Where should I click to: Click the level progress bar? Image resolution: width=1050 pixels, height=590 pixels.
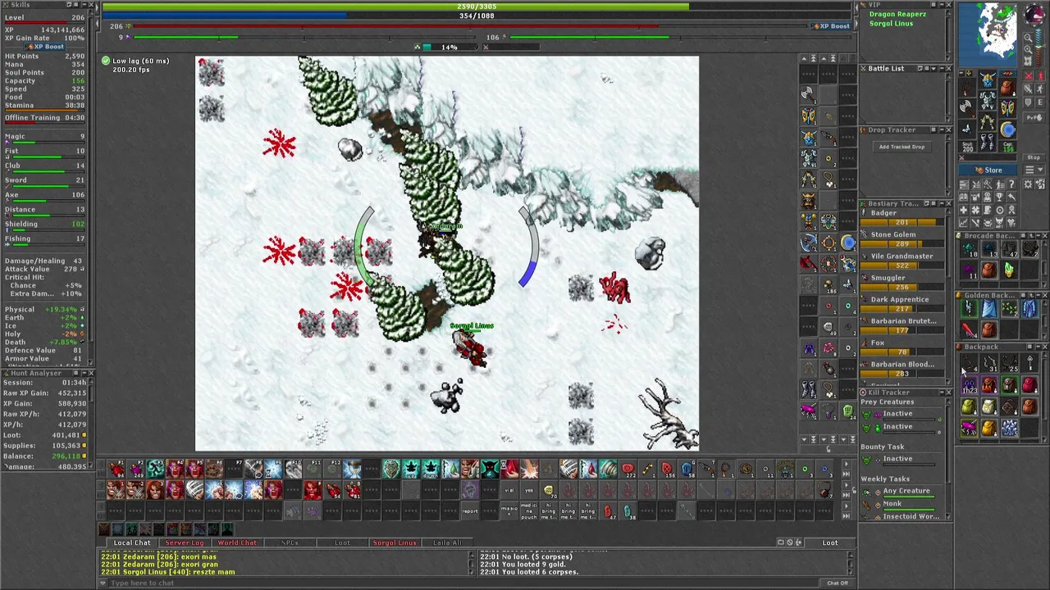click(x=469, y=26)
